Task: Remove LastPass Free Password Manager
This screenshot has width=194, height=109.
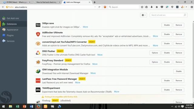Action: coord(179,81)
